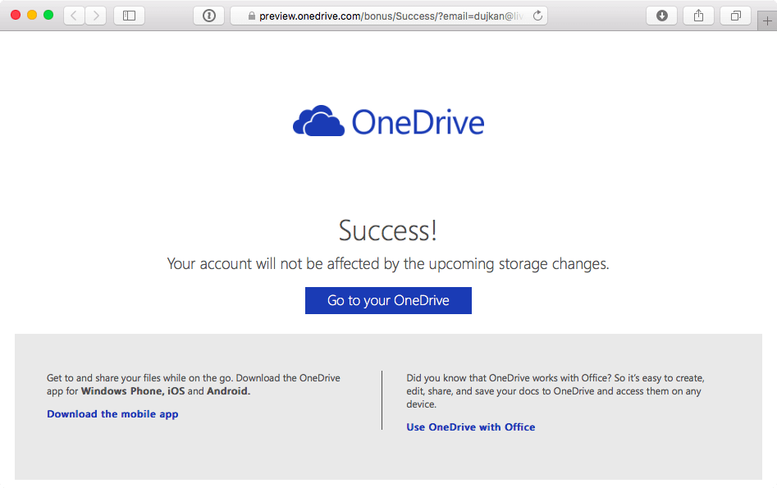The width and height of the screenshot is (777, 488).
Task: Reload the page with the refresh icon
Action: tap(537, 16)
